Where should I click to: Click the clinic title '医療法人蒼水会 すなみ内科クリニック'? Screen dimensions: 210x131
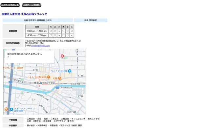pyautogui.click(x=24, y=14)
